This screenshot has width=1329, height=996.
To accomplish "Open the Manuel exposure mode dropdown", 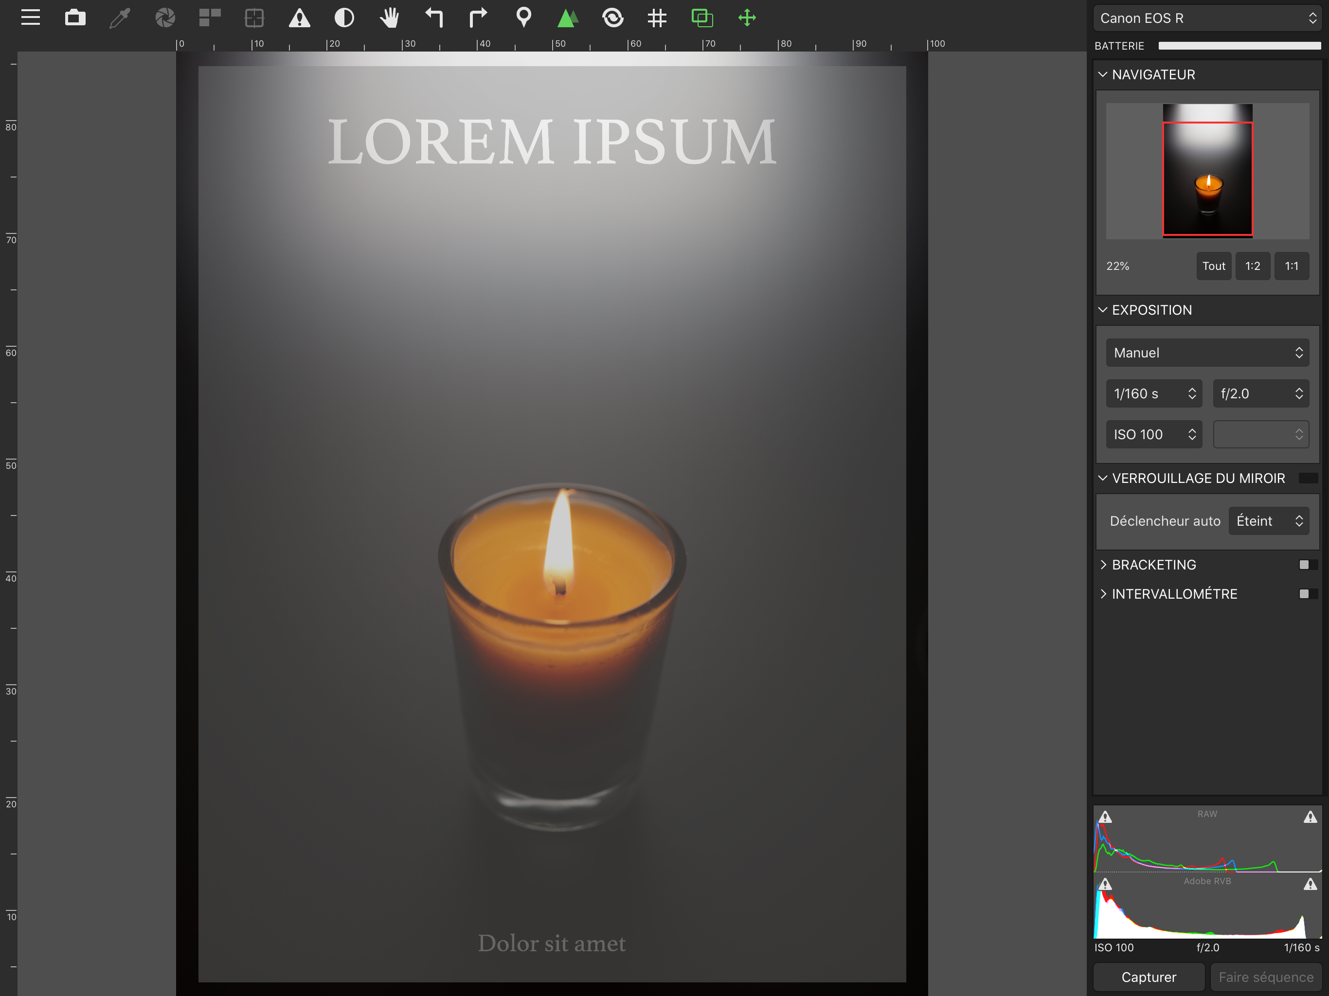I will pos(1207,353).
